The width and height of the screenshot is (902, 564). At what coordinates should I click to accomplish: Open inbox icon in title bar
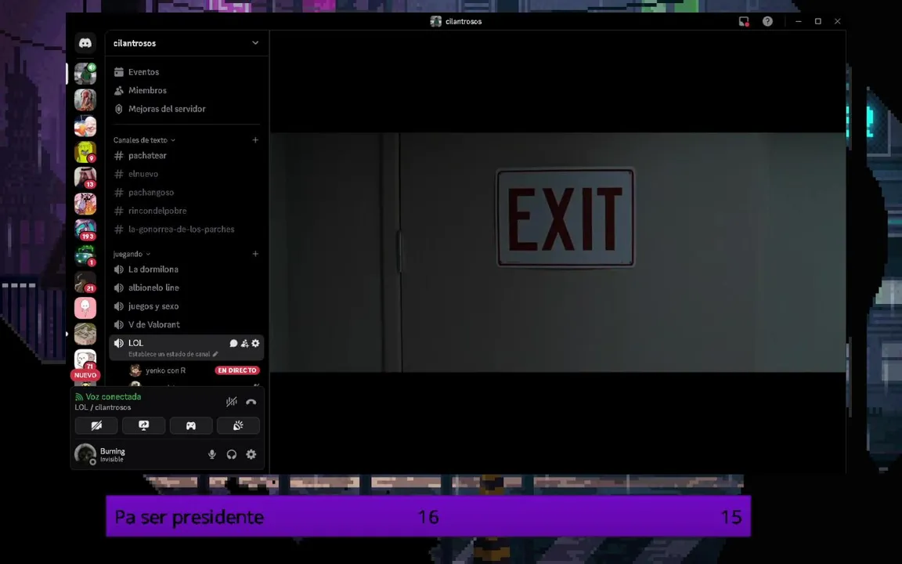pyautogui.click(x=744, y=21)
